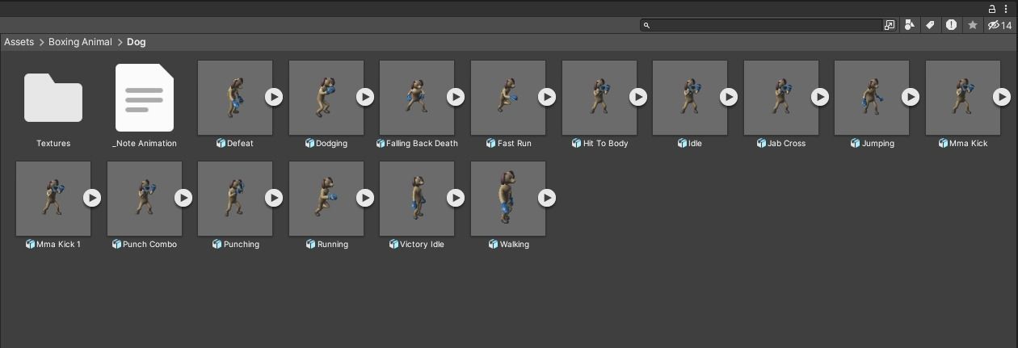The width and height of the screenshot is (1018, 348).
Task: Click the Jumping label text
Action: tap(877, 144)
